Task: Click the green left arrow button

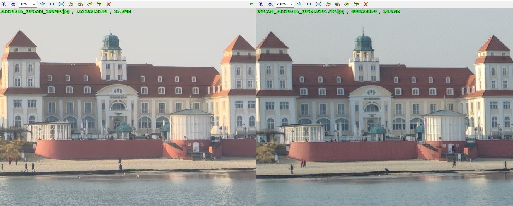Action: [251, 4]
